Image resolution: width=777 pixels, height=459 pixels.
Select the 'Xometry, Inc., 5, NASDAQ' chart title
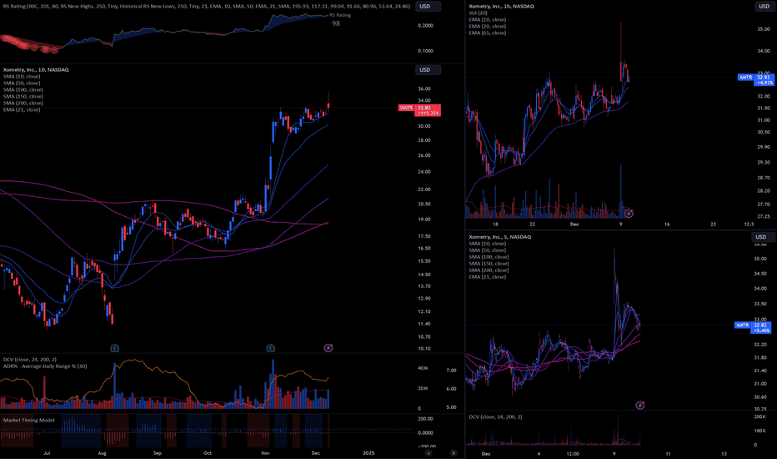[500, 237]
